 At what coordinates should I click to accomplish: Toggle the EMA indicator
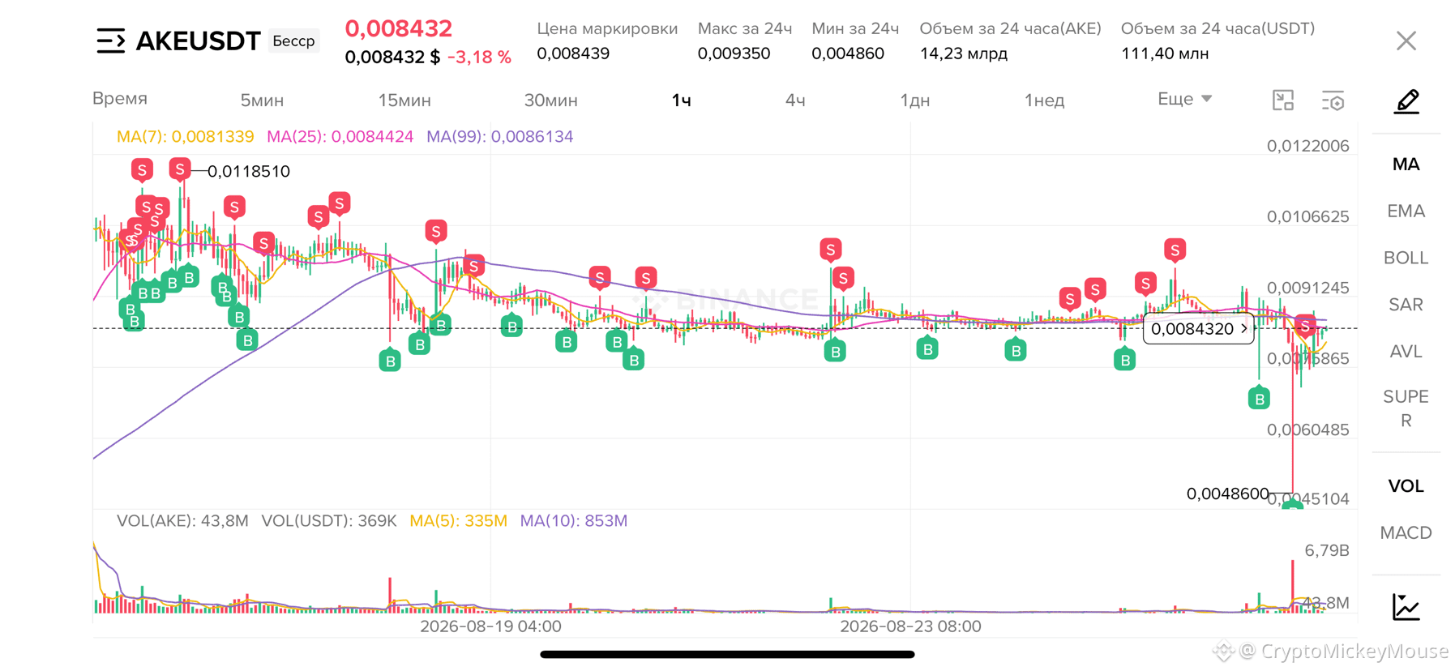tap(1406, 212)
